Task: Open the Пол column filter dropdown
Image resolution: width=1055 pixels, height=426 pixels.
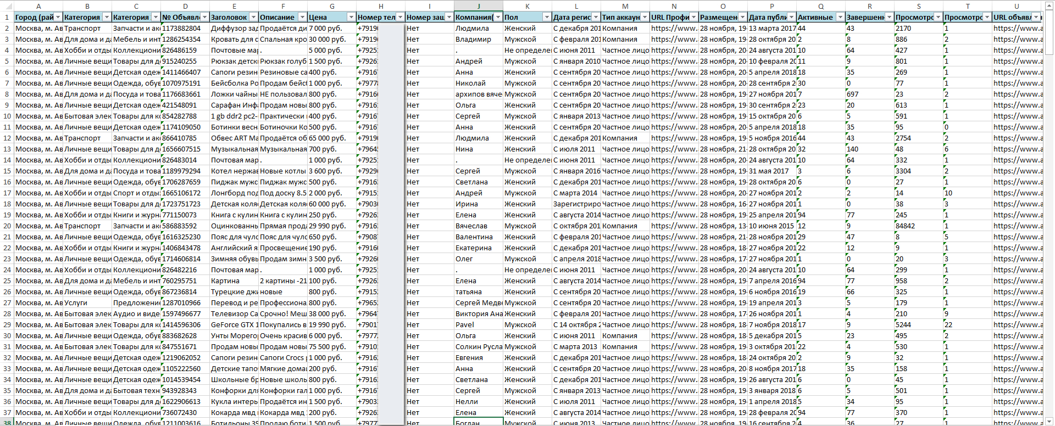Action: click(546, 17)
